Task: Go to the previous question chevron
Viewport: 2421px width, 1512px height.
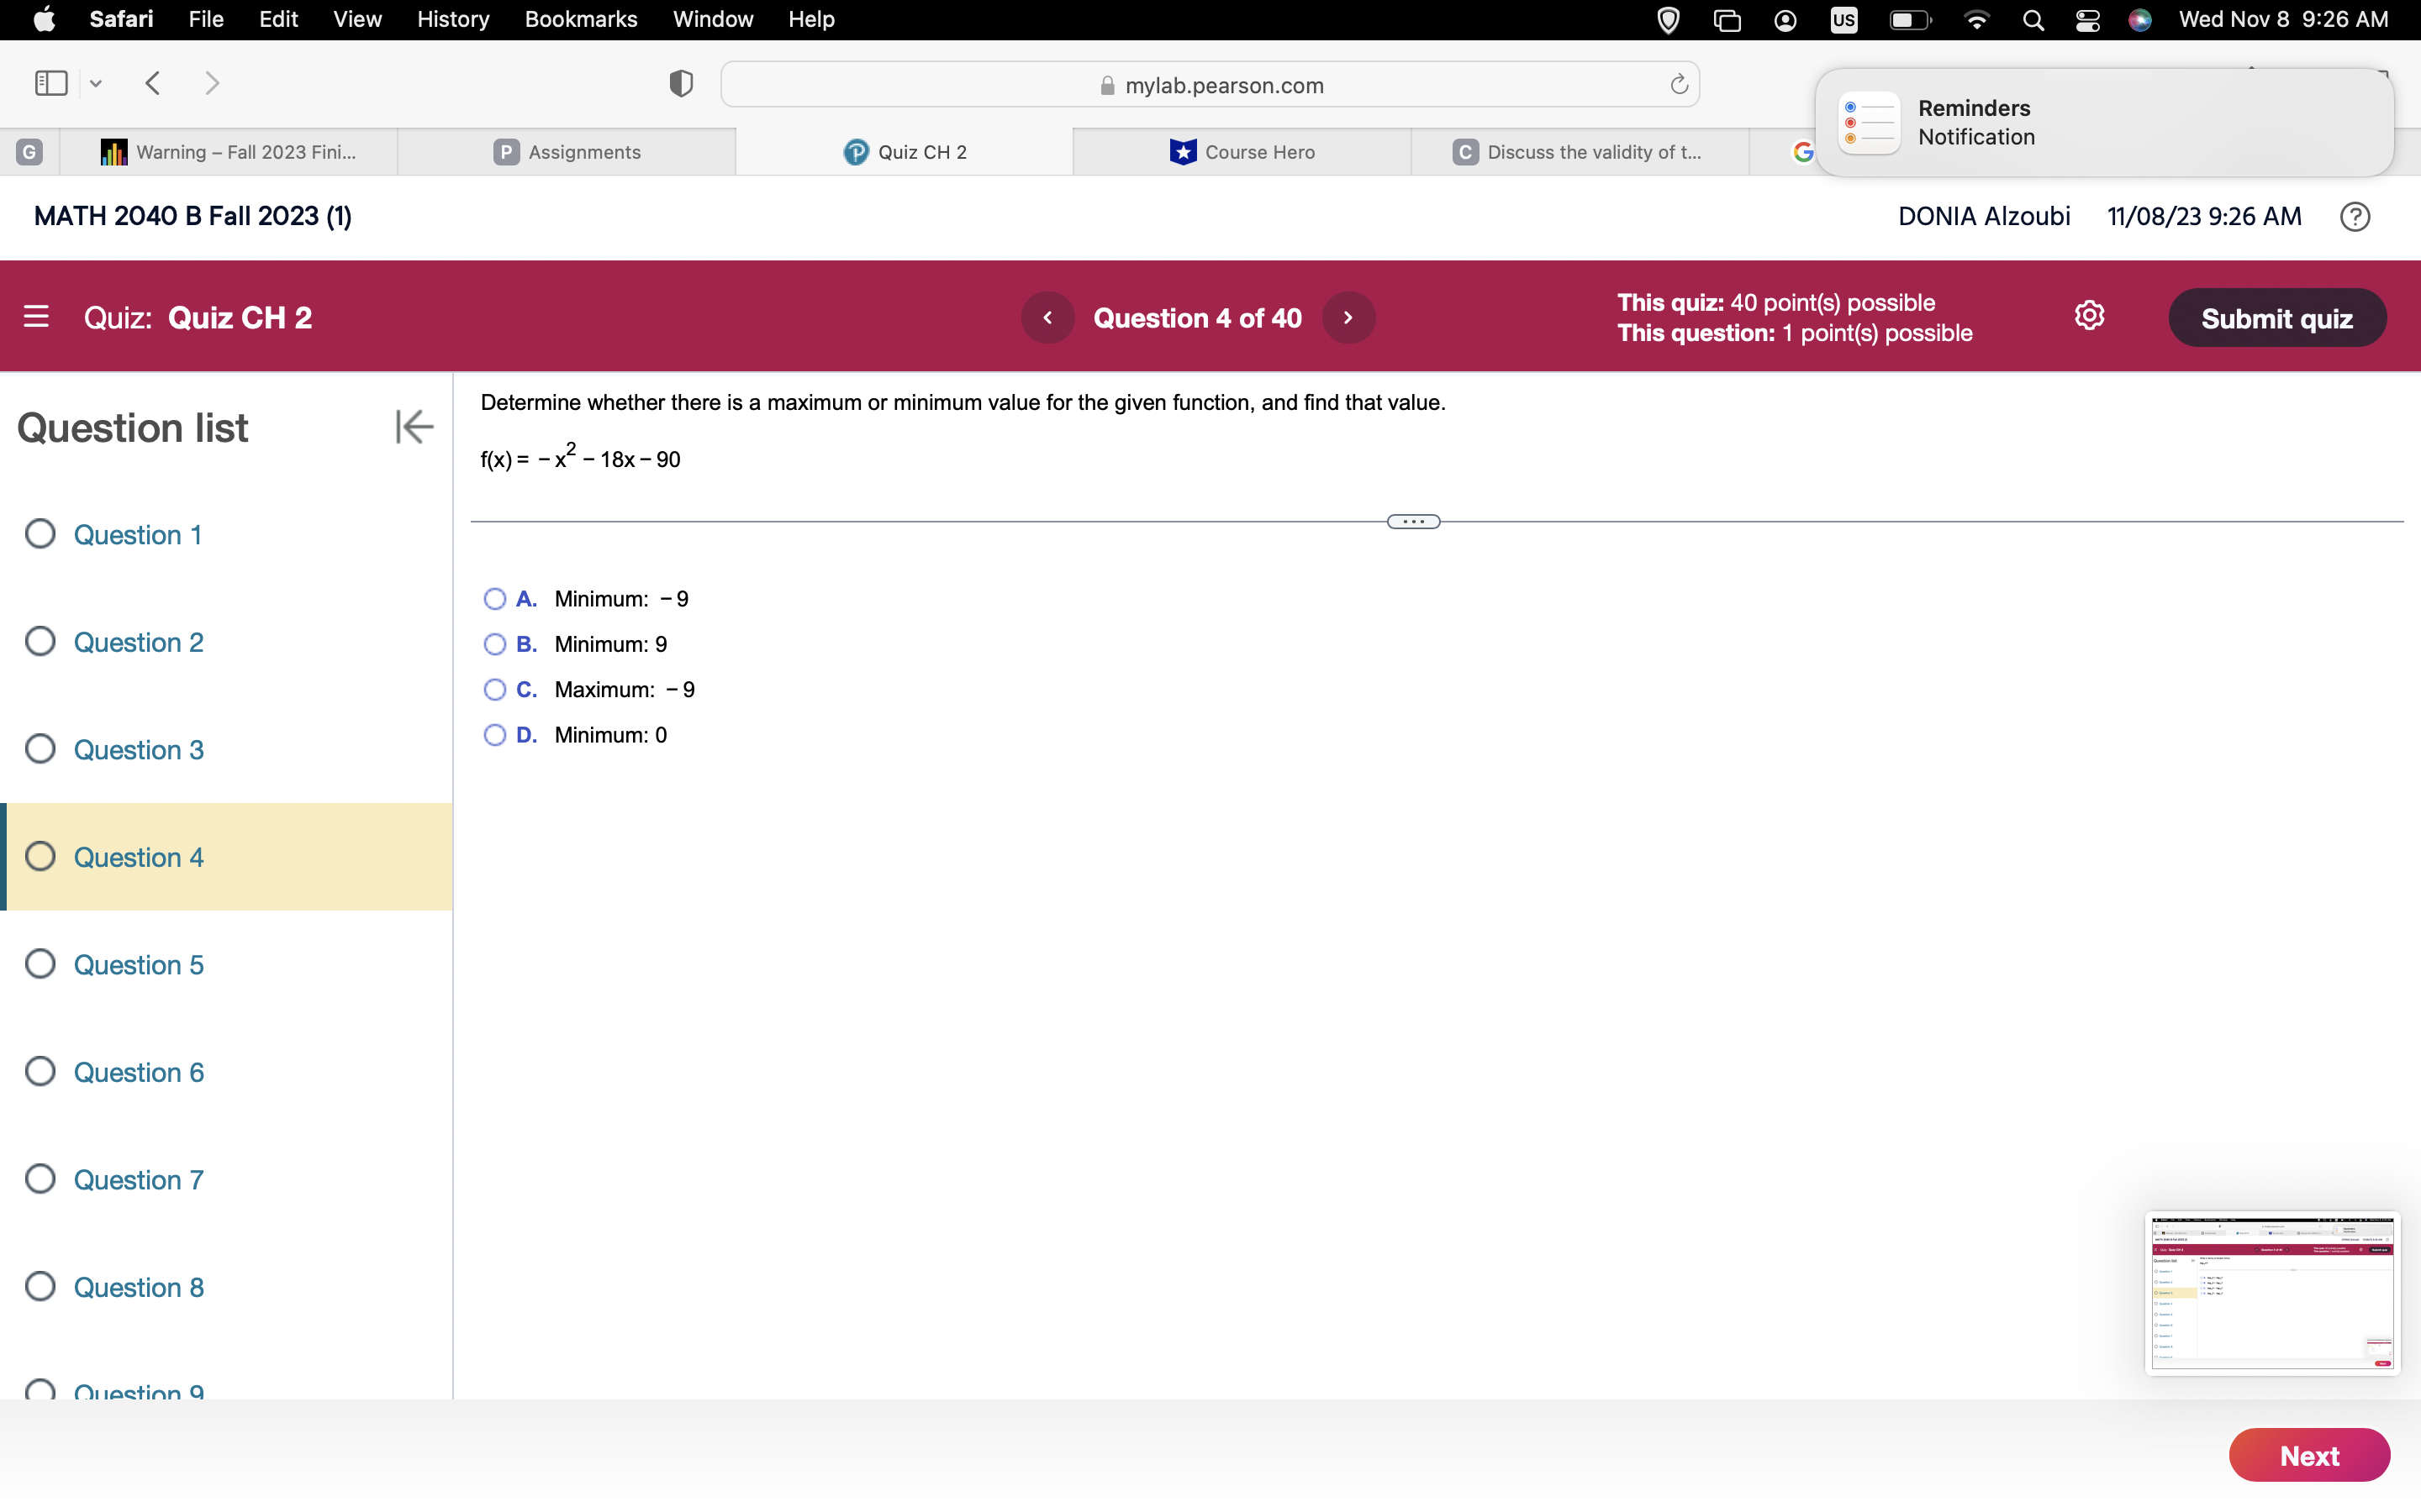Action: click(1047, 317)
